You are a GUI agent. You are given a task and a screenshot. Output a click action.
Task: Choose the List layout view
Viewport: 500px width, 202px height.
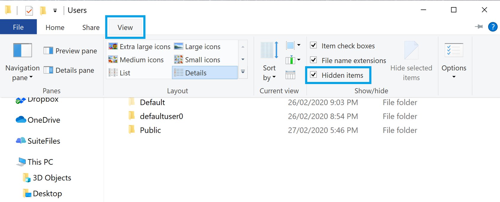(x=120, y=73)
